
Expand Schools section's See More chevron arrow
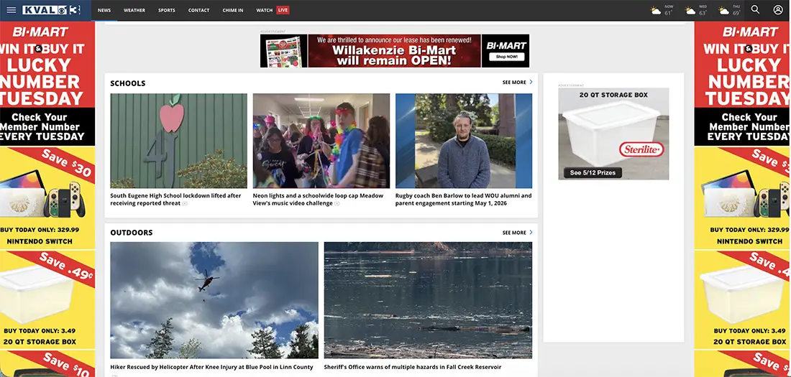pyautogui.click(x=531, y=82)
